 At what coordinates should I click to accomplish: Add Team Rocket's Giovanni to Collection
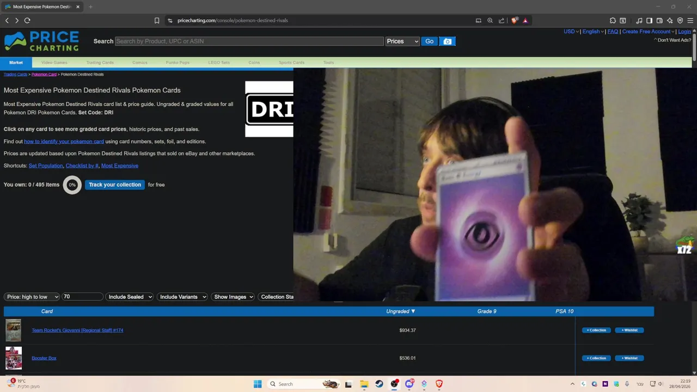tap(596, 330)
